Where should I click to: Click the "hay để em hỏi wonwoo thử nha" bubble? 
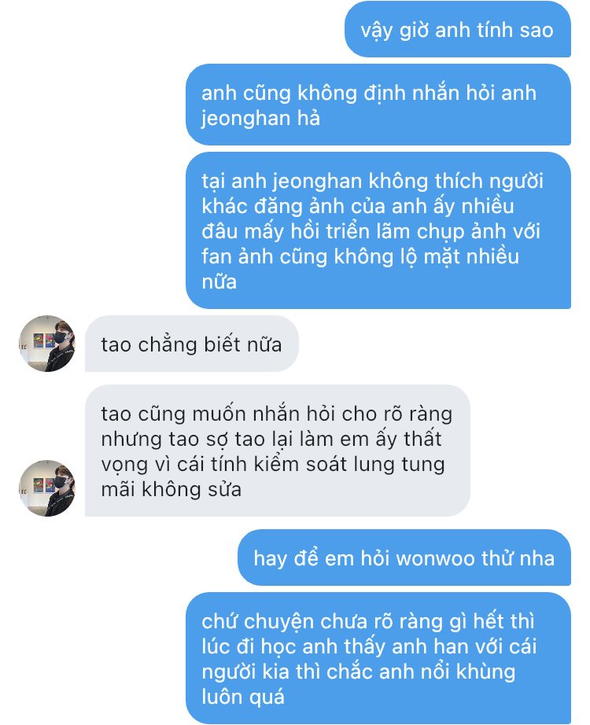coord(404,558)
